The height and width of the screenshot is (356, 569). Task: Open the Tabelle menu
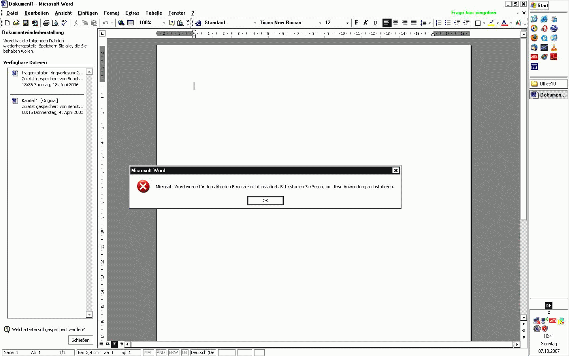tap(154, 13)
